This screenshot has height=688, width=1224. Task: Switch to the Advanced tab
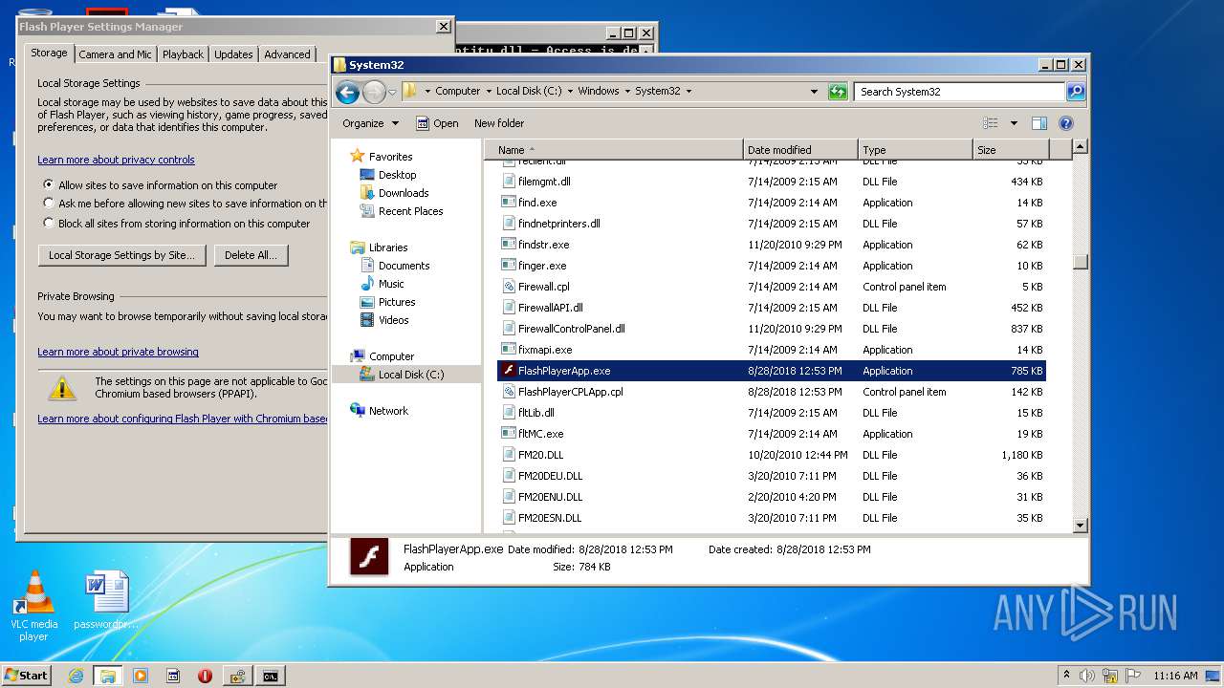click(x=287, y=54)
